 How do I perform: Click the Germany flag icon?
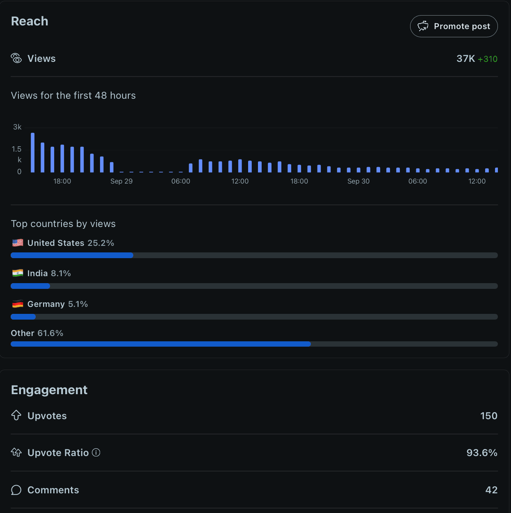(x=18, y=304)
